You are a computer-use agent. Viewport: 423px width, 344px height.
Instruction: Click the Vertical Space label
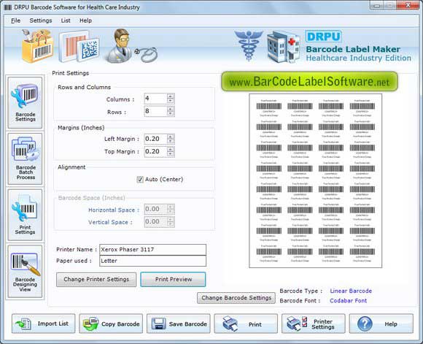click(110, 223)
